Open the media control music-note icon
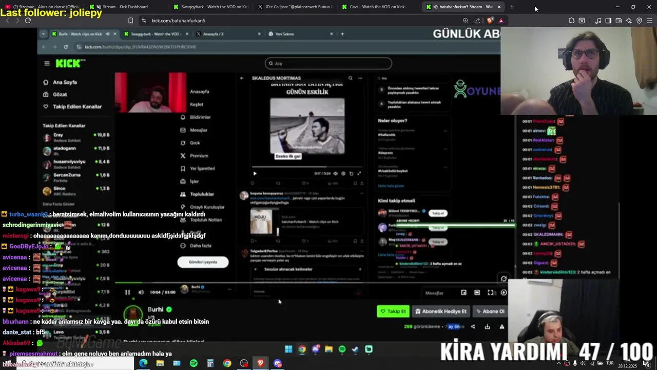 tap(598, 21)
